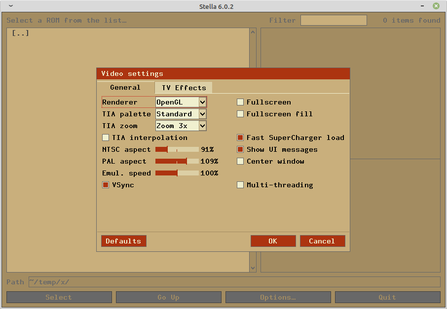447x309 pixels.
Task: Click ROM list scroll up arrow
Action: click(253, 32)
